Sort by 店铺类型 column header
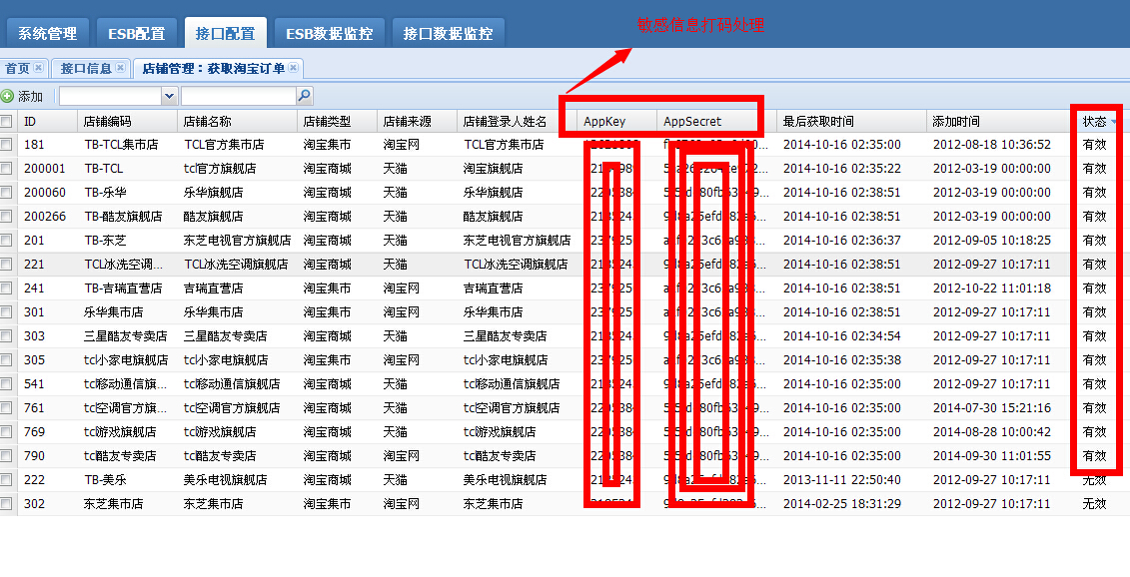 [x=337, y=121]
